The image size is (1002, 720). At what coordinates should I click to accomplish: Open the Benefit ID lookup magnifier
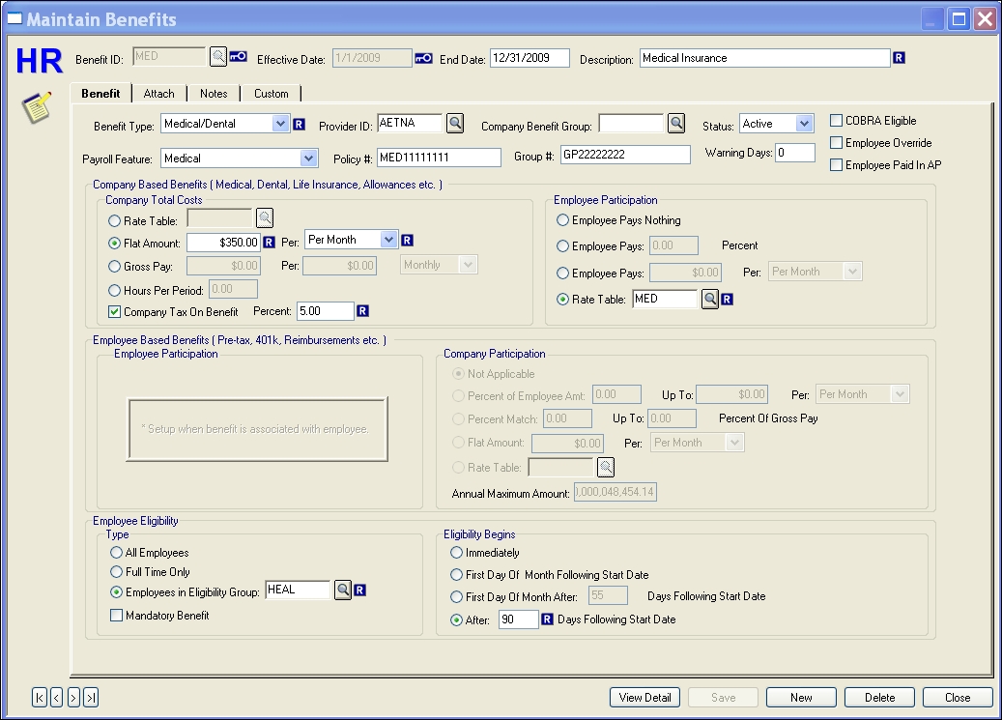218,56
